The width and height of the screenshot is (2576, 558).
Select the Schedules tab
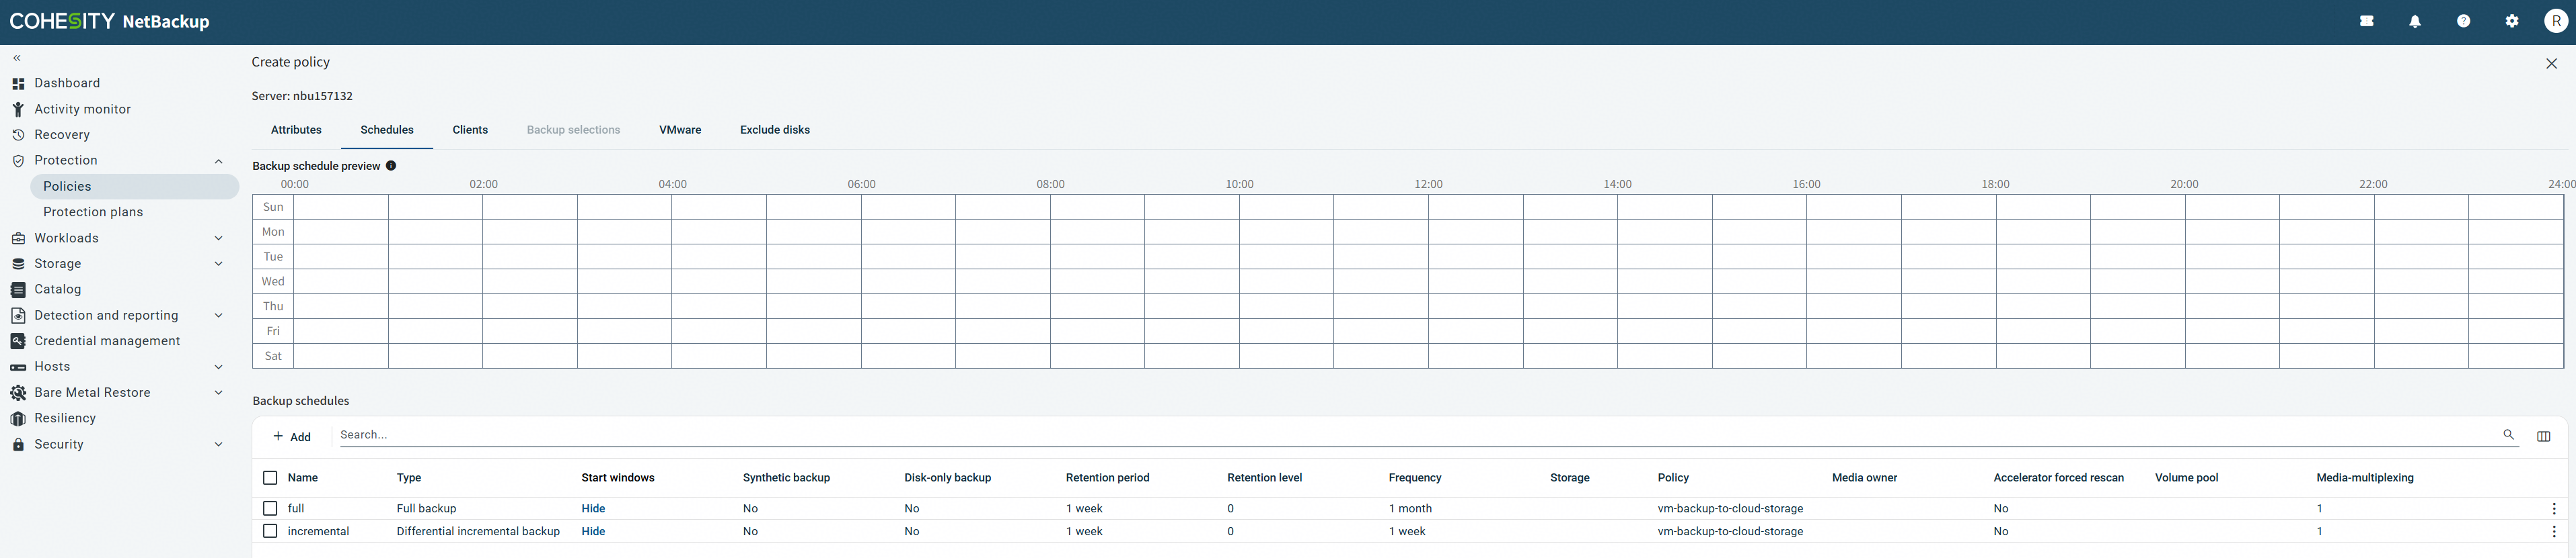click(387, 130)
